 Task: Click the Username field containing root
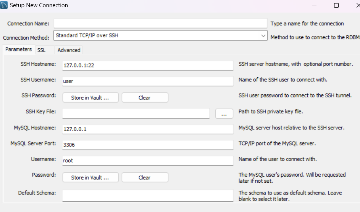[x=148, y=161]
